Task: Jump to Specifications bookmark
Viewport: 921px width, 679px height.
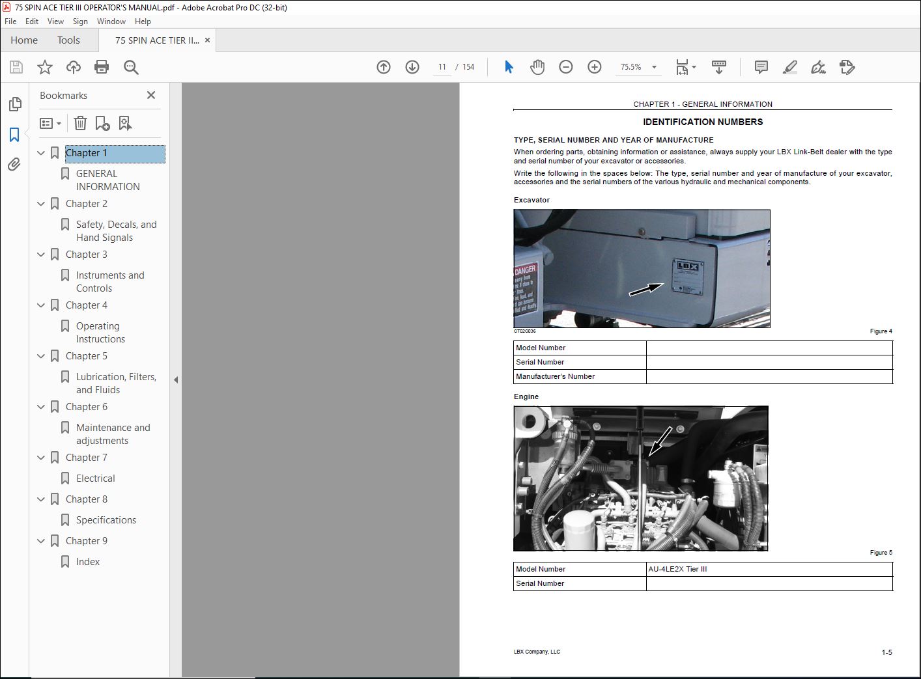Action: pyautogui.click(x=106, y=520)
